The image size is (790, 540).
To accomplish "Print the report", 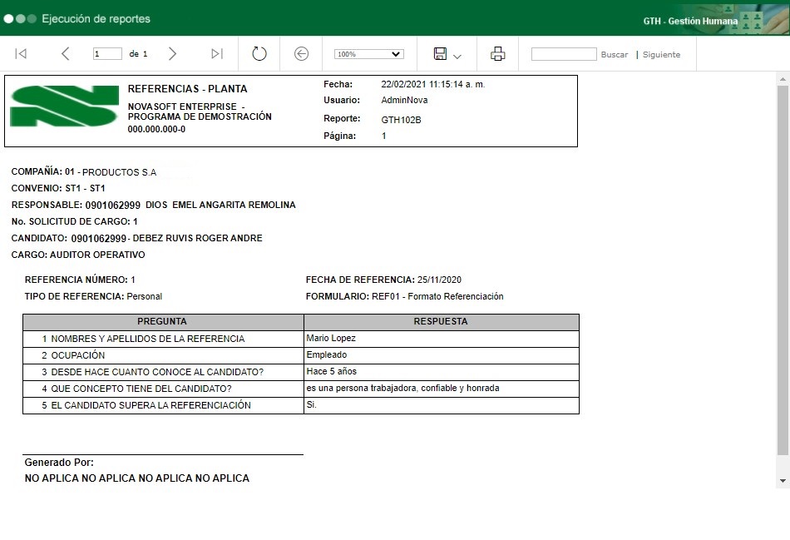I will (498, 53).
